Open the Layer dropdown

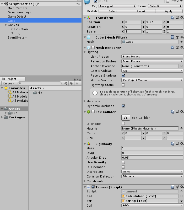pyautogui.click(x=165, y=6)
